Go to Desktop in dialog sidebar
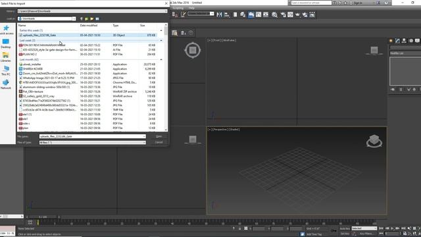The image size is (421, 237). 6,43
